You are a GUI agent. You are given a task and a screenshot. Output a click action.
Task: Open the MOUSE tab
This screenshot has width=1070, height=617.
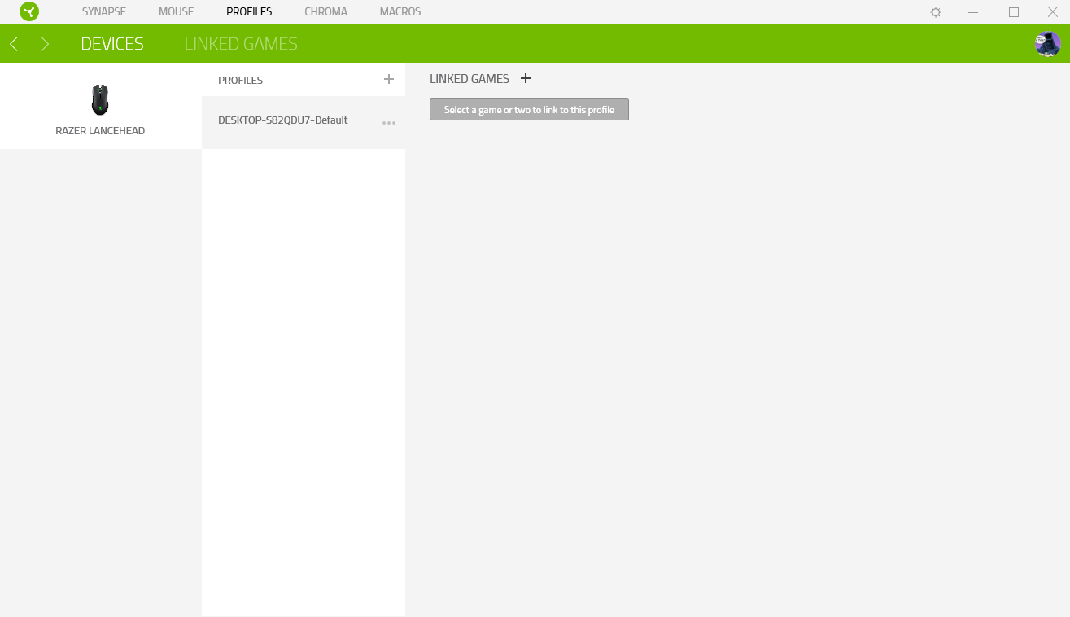[177, 12]
